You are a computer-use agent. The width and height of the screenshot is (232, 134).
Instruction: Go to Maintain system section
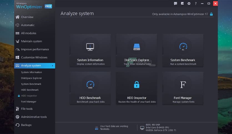click(x=32, y=41)
